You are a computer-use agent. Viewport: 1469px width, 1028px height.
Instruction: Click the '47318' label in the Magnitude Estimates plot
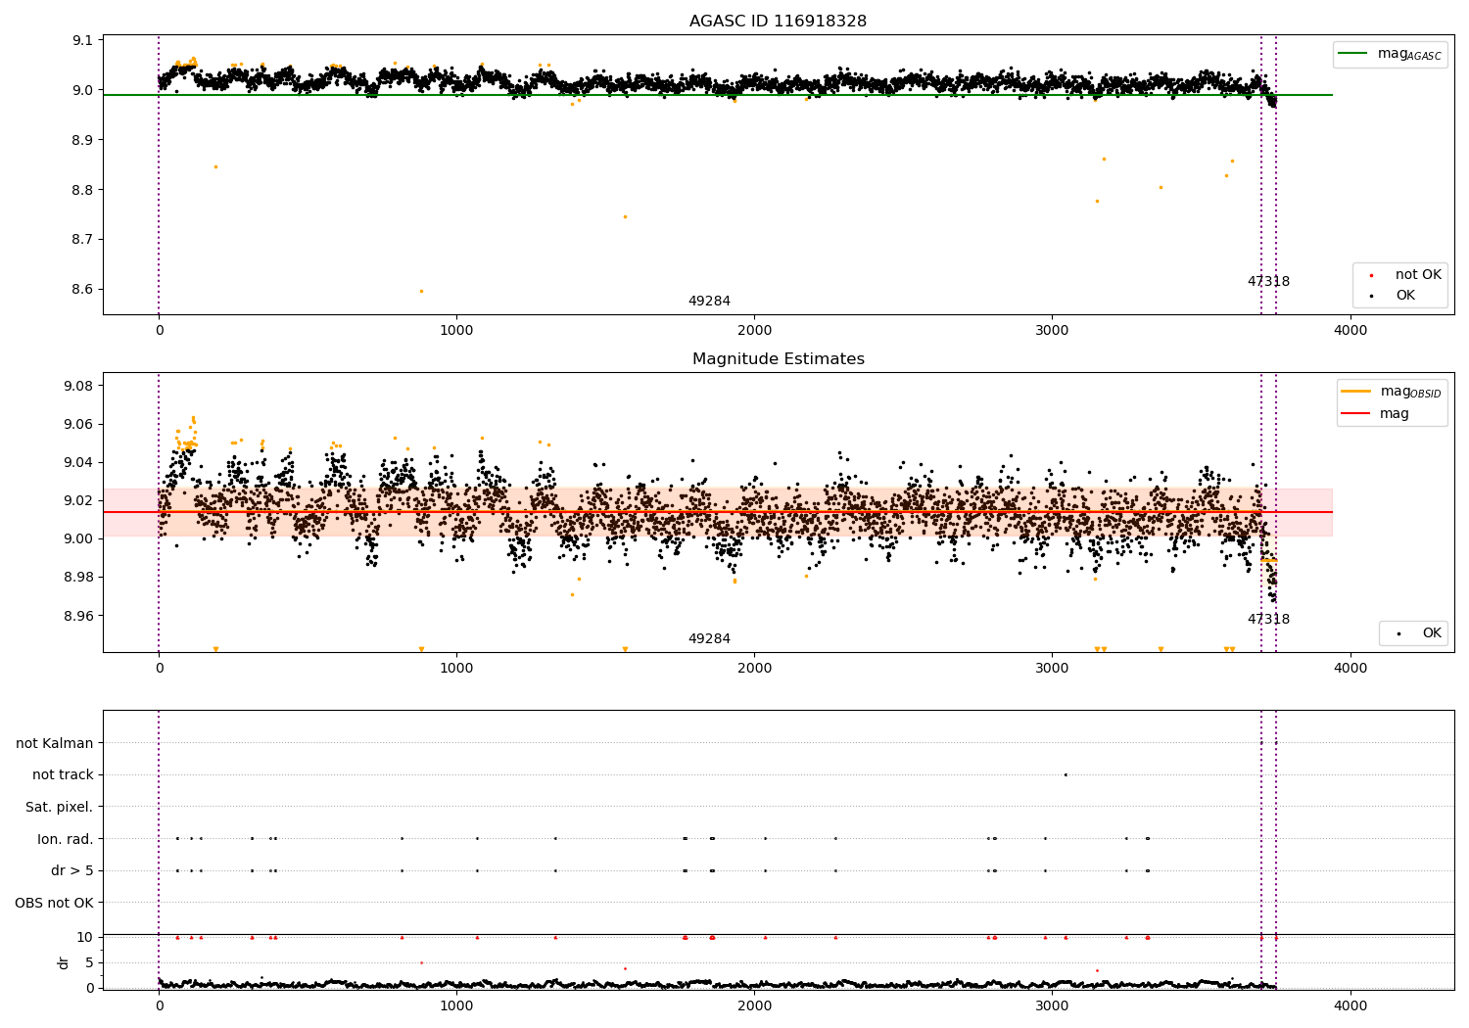(1268, 620)
